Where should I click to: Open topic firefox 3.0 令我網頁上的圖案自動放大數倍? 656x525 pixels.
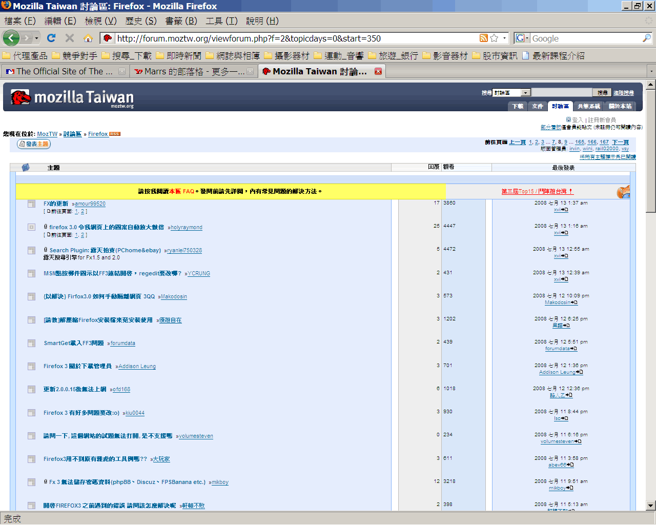pos(107,227)
